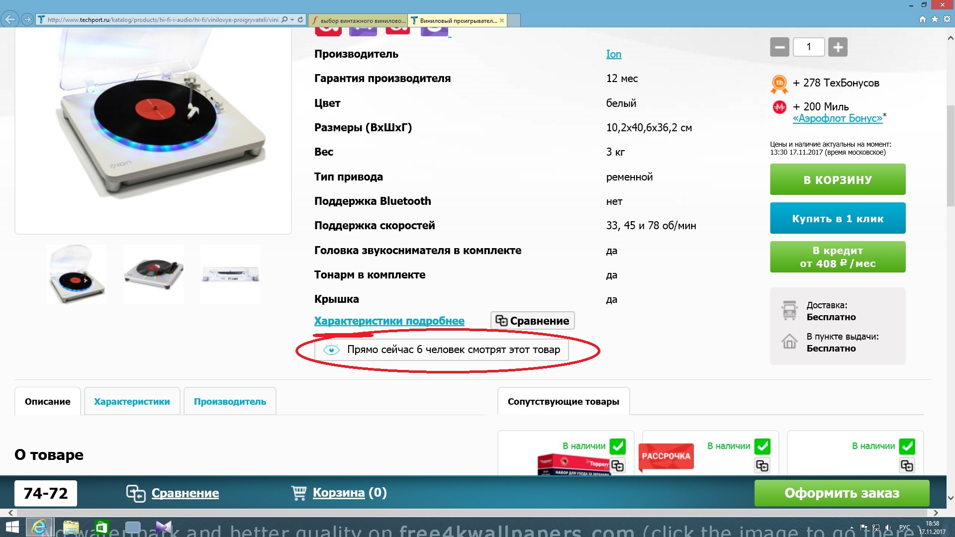Viewport: 955px width, 537px height.
Task: Click compare icon on Toppers product card
Action: (x=617, y=465)
